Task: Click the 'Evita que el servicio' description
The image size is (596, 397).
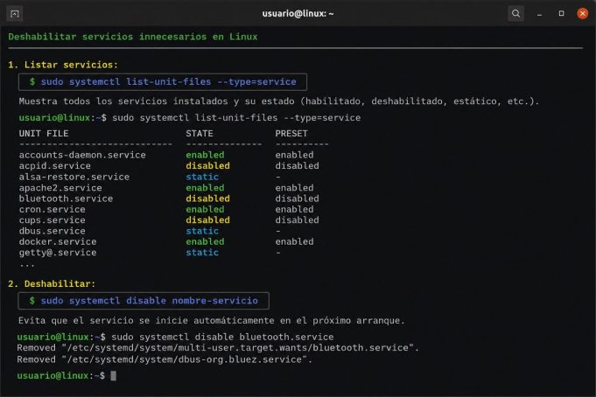Action: (x=211, y=321)
